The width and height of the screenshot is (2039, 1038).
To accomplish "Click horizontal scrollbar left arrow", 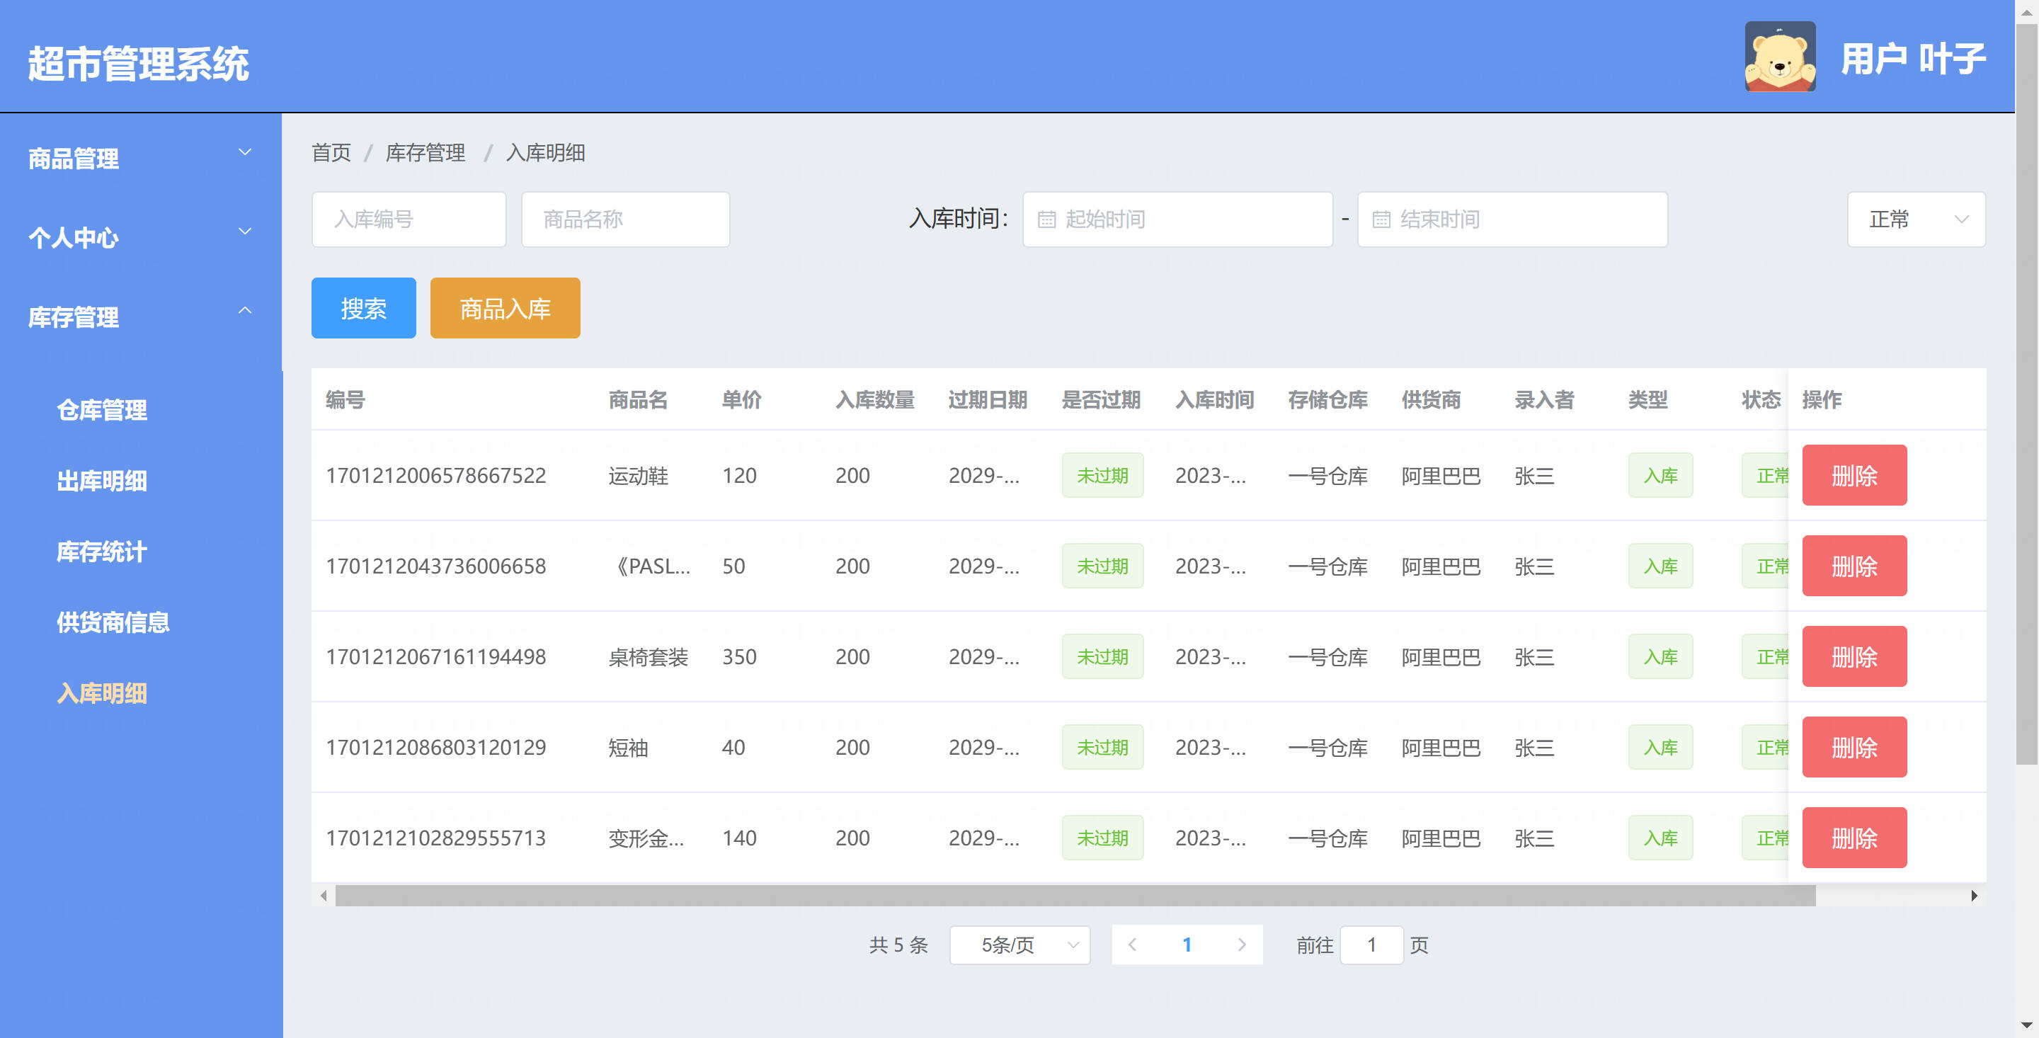I will (323, 896).
